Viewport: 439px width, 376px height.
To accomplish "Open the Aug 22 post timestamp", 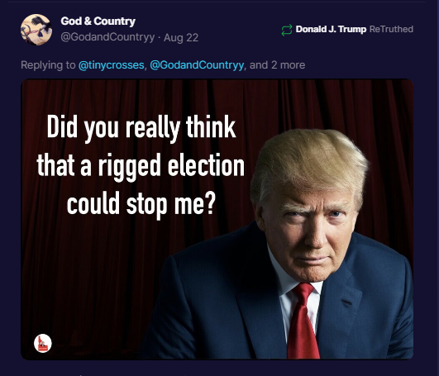I will 181,37.
